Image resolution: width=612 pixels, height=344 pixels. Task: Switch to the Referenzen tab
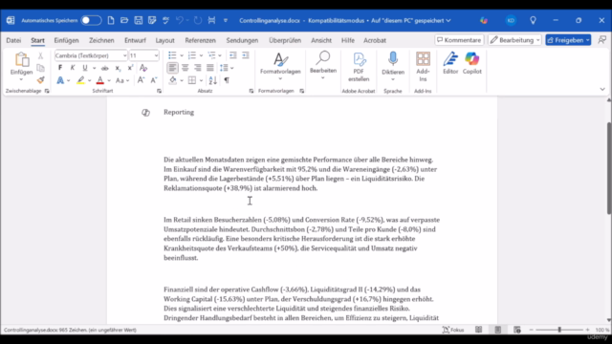point(200,40)
